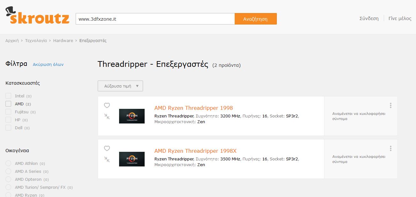This screenshot has height=197, width=416.
Task: Check the HP manufacturer filter
Action: tap(8, 120)
